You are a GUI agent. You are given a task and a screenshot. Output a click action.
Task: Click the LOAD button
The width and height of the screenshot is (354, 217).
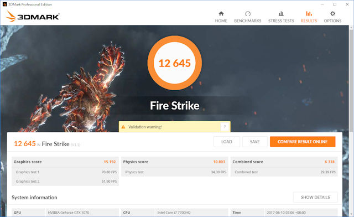[x=227, y=142]
